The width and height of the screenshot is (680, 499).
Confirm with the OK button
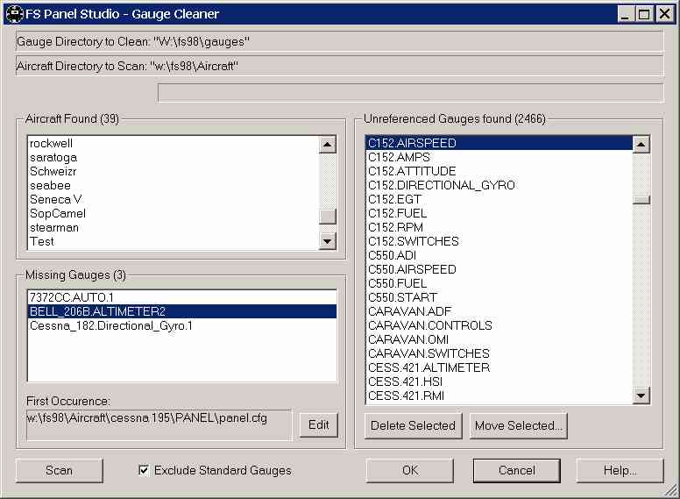point(410,470)
